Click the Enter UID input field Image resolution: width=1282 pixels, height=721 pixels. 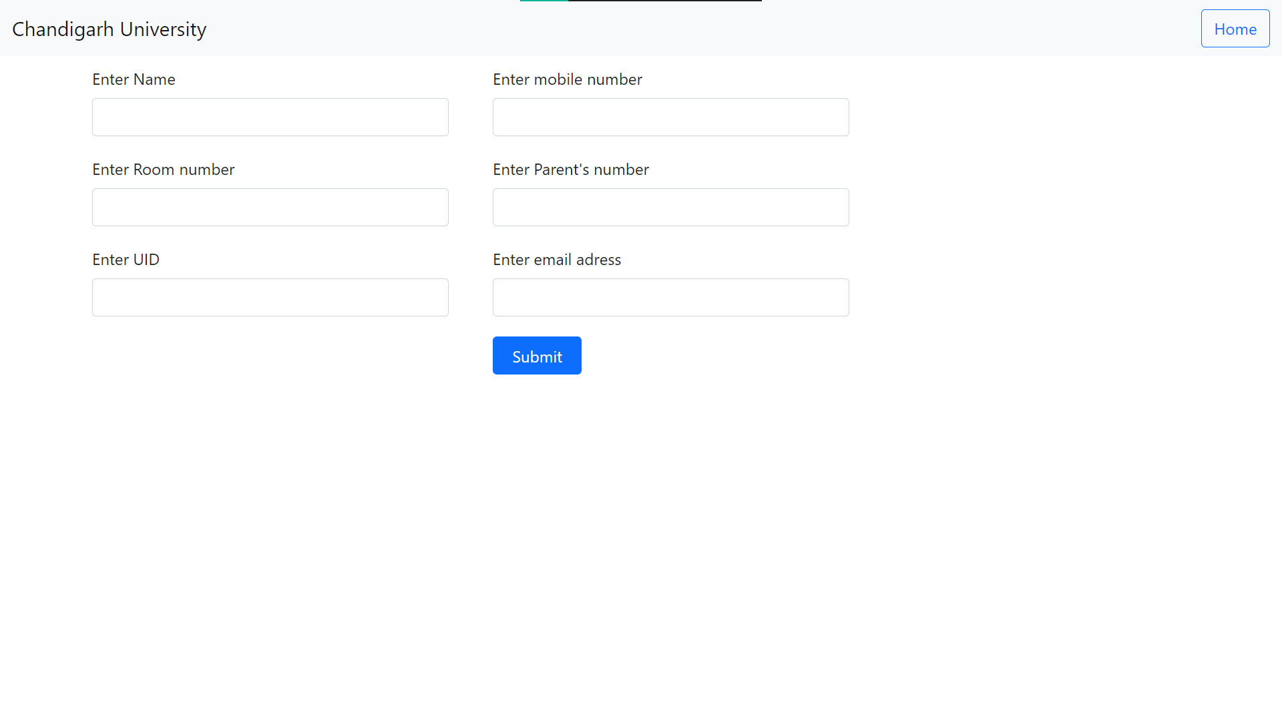[270, 297]
